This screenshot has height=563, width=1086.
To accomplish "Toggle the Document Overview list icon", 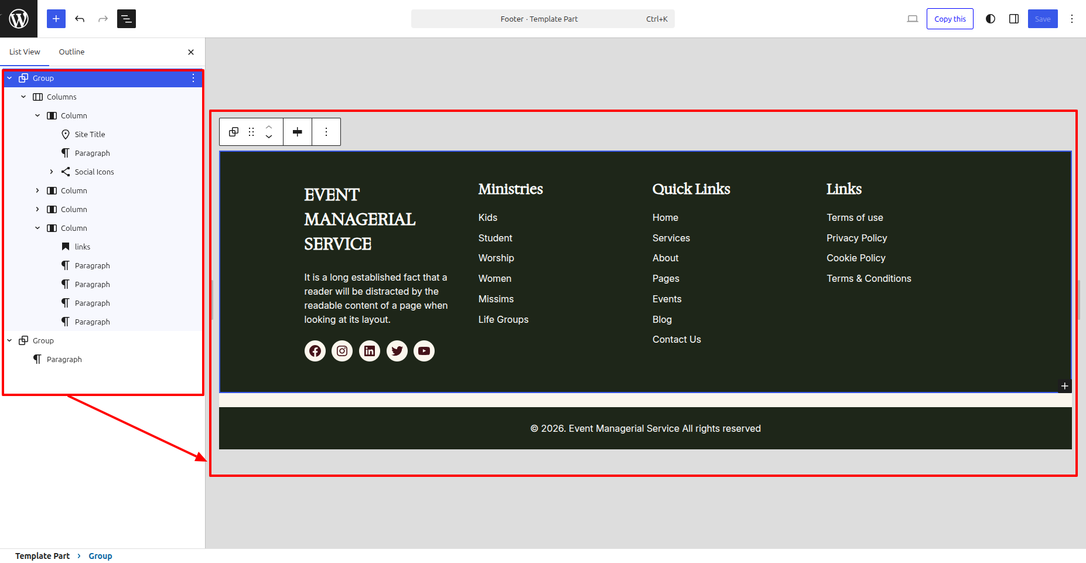I will click(x=127, y=19).
